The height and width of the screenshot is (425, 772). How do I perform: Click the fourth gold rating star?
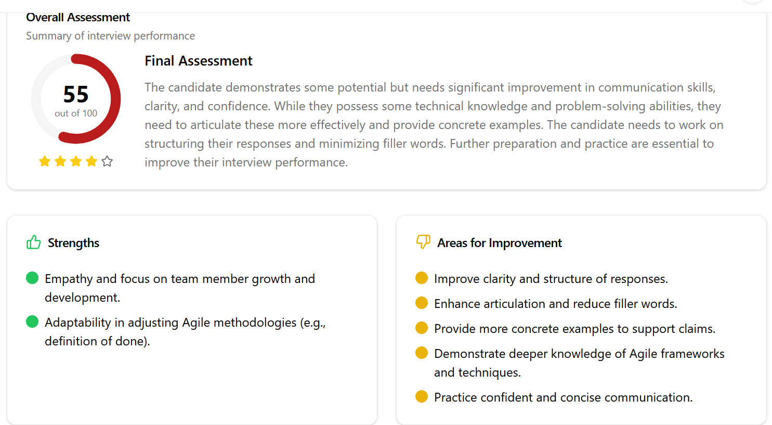coord(91,161)
